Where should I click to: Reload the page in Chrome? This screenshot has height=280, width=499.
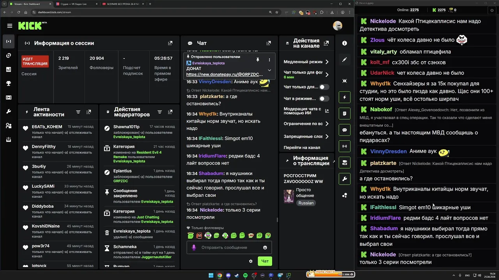coord(19,12)
